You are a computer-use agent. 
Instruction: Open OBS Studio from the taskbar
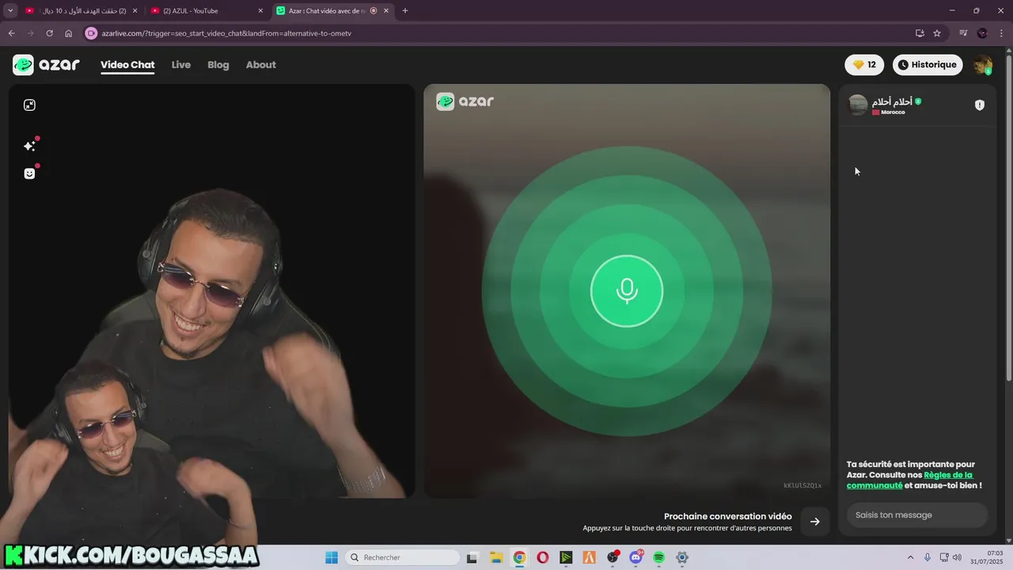tap(613, 557)
